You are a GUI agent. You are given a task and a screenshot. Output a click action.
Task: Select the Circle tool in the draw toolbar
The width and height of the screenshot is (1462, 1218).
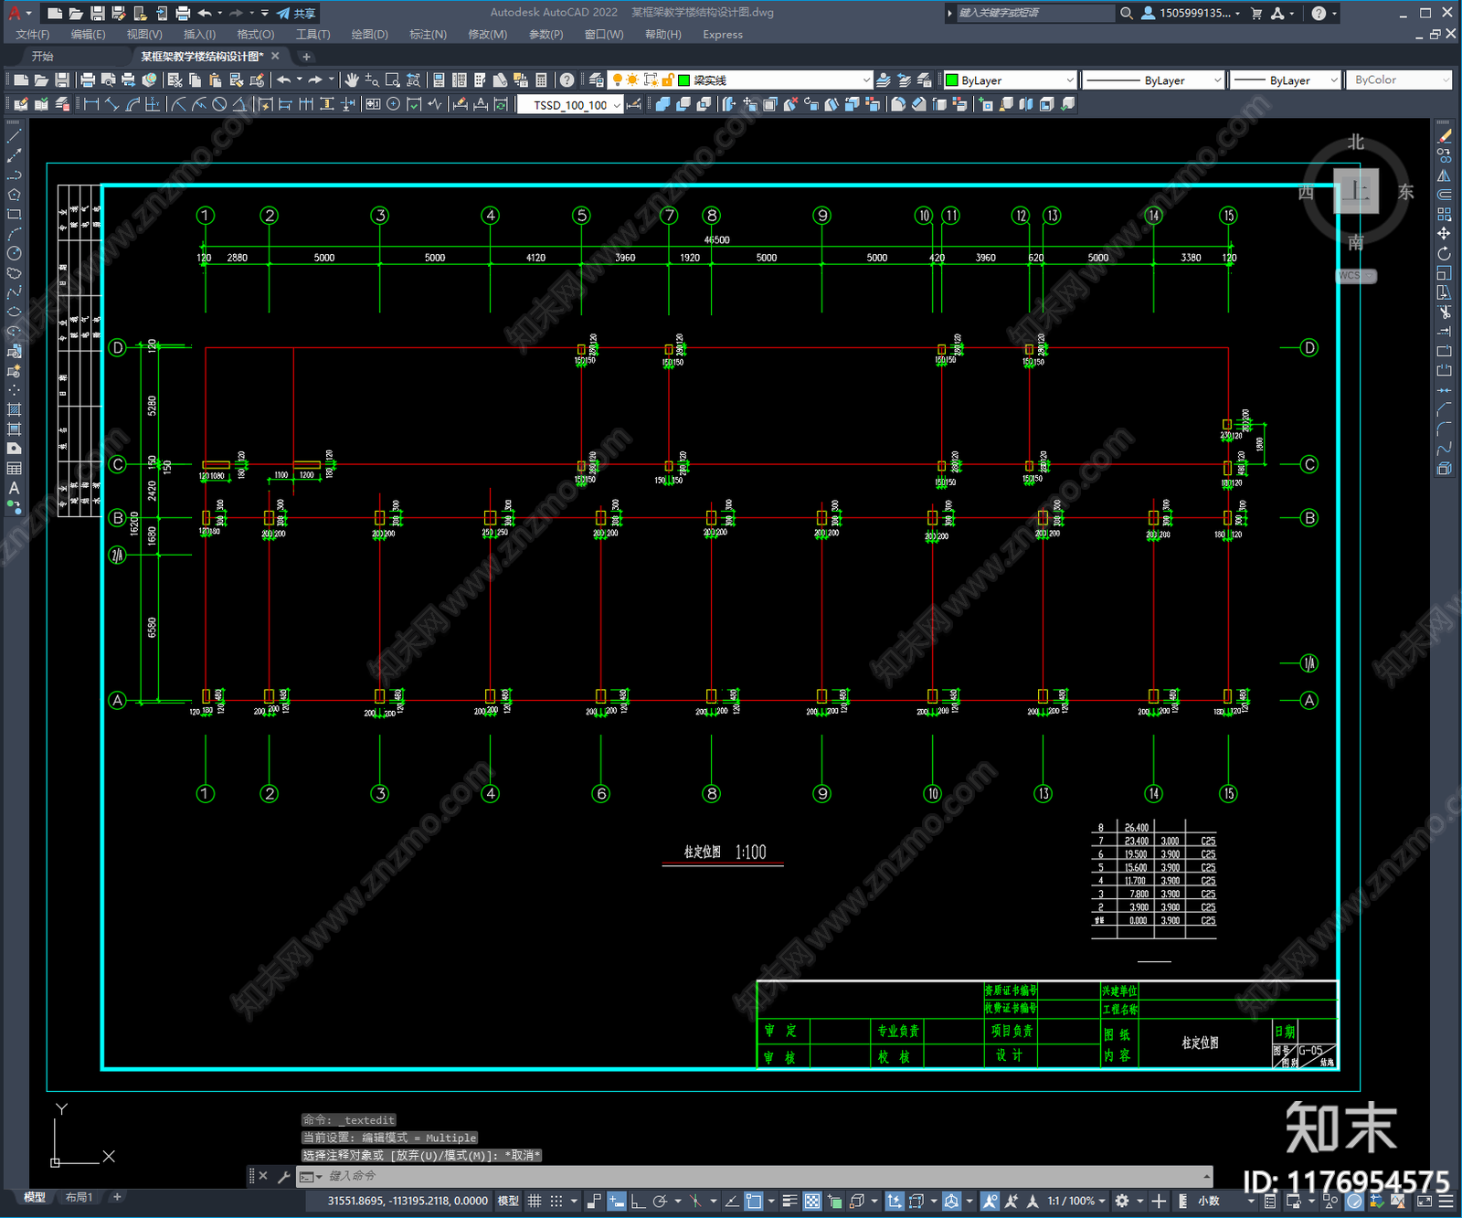click(x=14, y=253)
